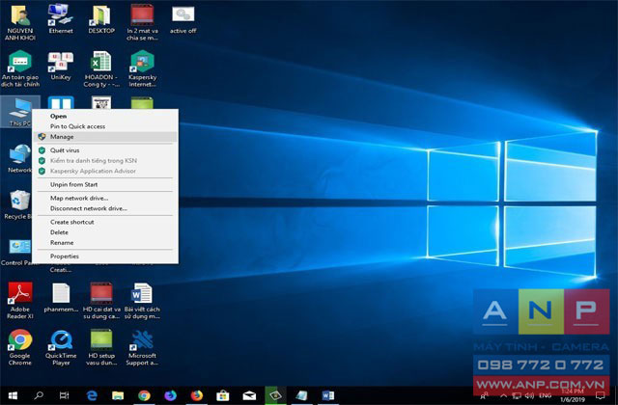
Task: Open File Explorer from the taskbar
Action: click(x=118, y=395)
